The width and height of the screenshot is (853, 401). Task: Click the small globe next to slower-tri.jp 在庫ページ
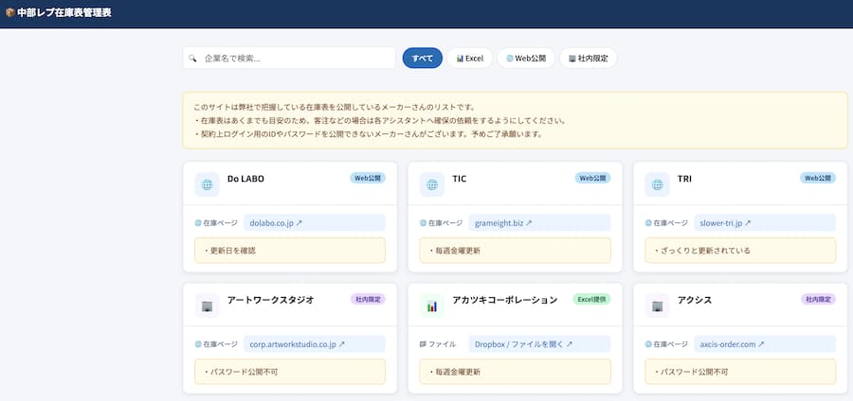pyautogui.click(x=648, y=223)
